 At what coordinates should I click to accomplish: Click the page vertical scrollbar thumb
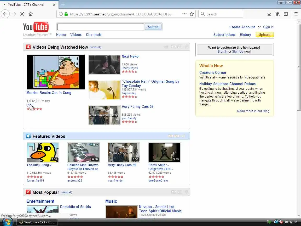(x=298, y=67)
